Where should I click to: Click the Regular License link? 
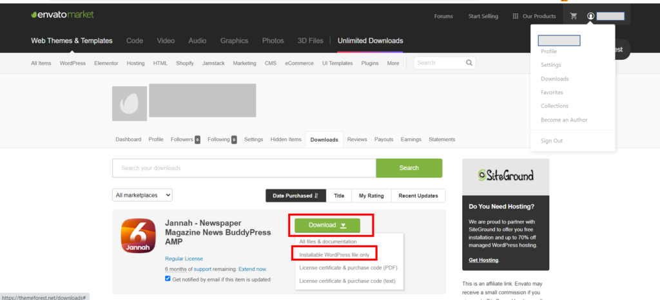pos(184,259)
